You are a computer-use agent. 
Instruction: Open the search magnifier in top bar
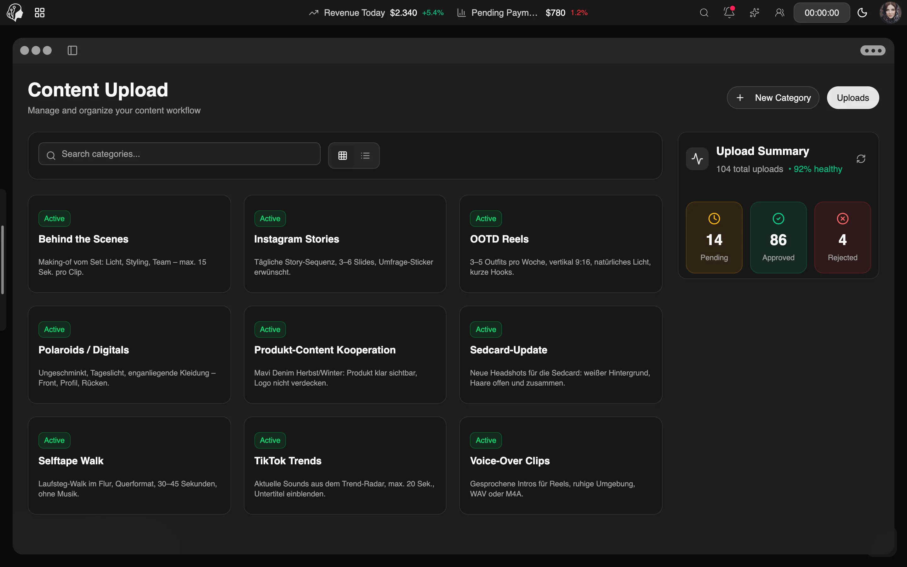704,13
